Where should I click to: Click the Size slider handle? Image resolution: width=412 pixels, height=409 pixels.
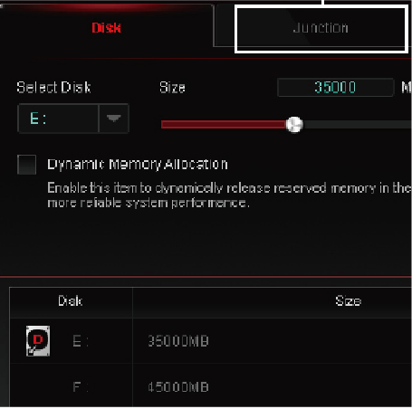pos(294,125)
